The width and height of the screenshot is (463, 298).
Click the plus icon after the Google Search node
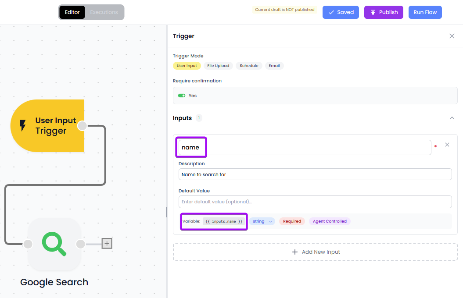(107, 243)
